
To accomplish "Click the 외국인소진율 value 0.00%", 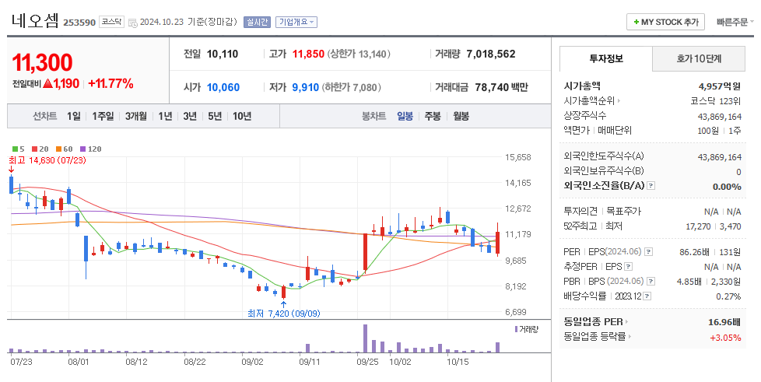I will tap(727, 187).
